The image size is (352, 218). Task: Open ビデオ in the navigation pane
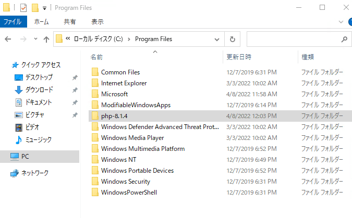pos(32,127)
